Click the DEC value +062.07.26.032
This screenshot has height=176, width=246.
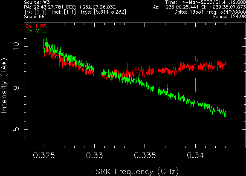pyautogui.click(x=97, y=7)
